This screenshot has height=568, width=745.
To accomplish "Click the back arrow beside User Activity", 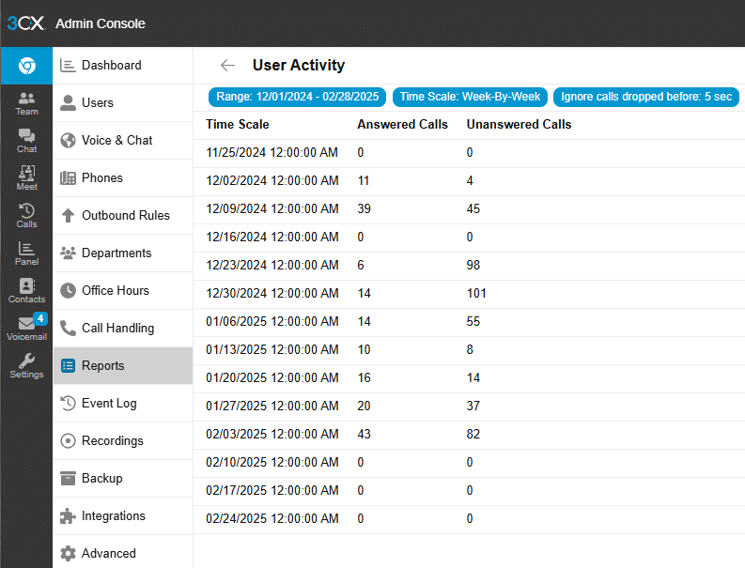I will click(228, 65).
